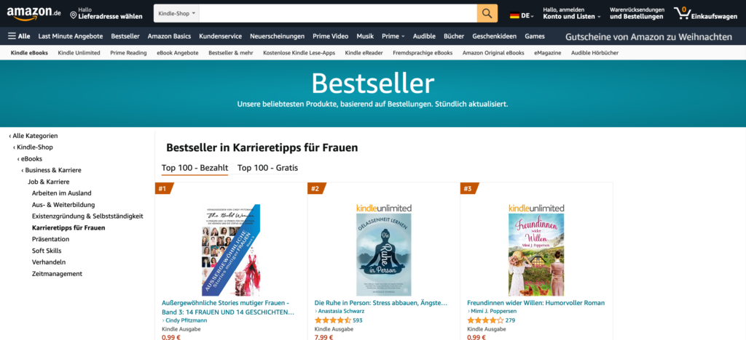Viewport: 746px width, 340px height.
Task: Open the Kindle-Shop search category dropdown
Action: [176, 13]
